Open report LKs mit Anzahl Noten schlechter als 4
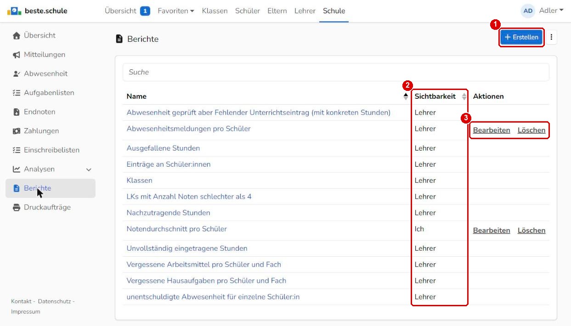The width and height of the screenshot is (571, 326). click(189, 197)
